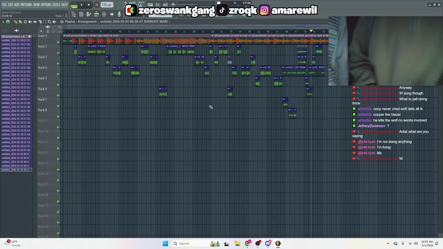
Task: Click the microphone record icon in main toolbar
Action: coord(119,14)
